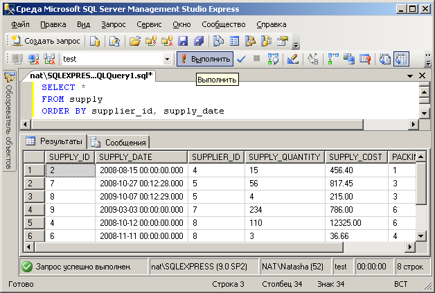Click the Save All icon
The width and height of the screenshot is (435, 293).
[199, 41]
